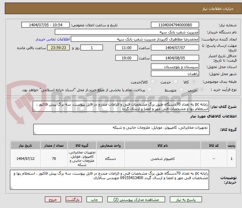Click the شرح کلی نیاز description textarea
This screenshot has width=242, height=208.
(121, 106)
